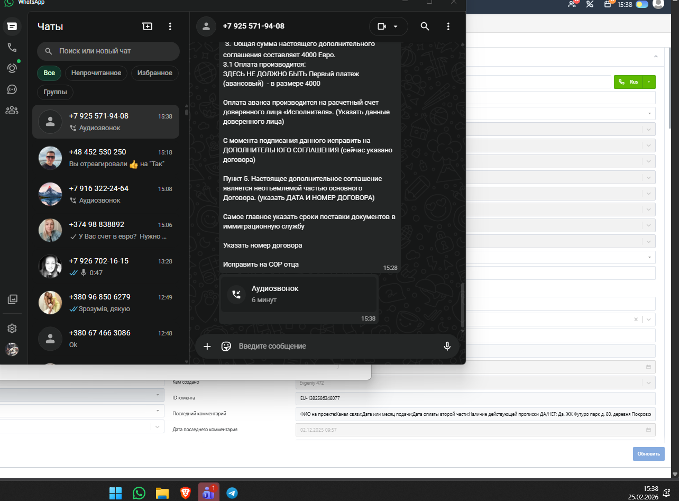Open the taskbar notification bell
Image resolution: width=679 pixels, height=501 pixels.
pos(667,493)
